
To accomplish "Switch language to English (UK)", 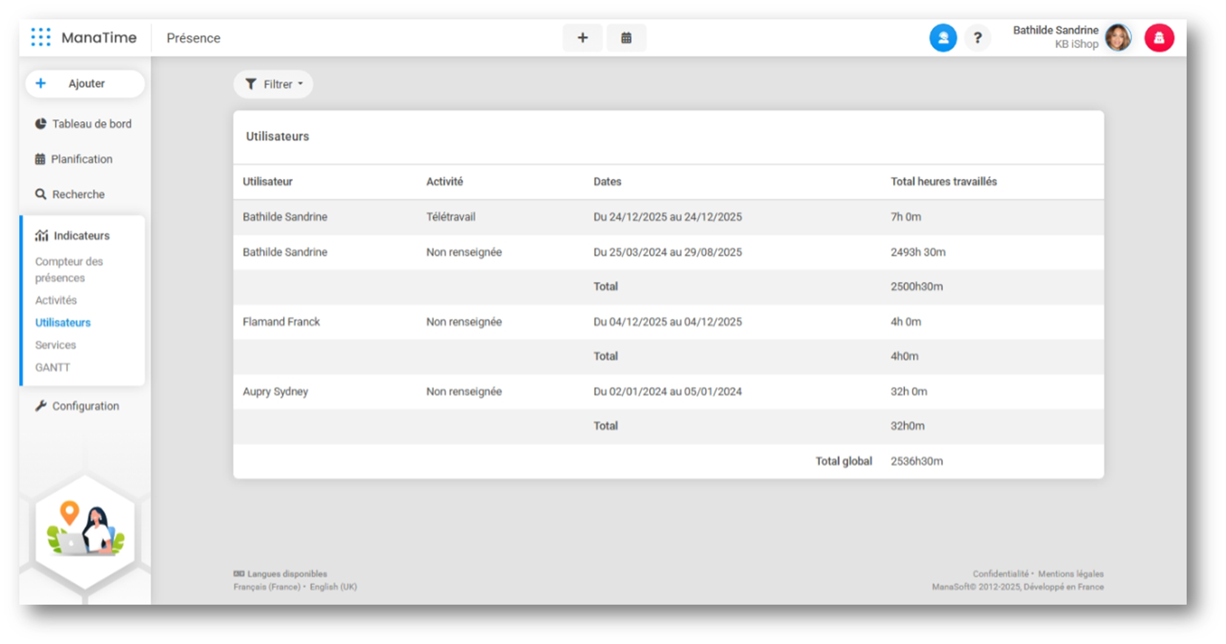I will pos(333,587).
